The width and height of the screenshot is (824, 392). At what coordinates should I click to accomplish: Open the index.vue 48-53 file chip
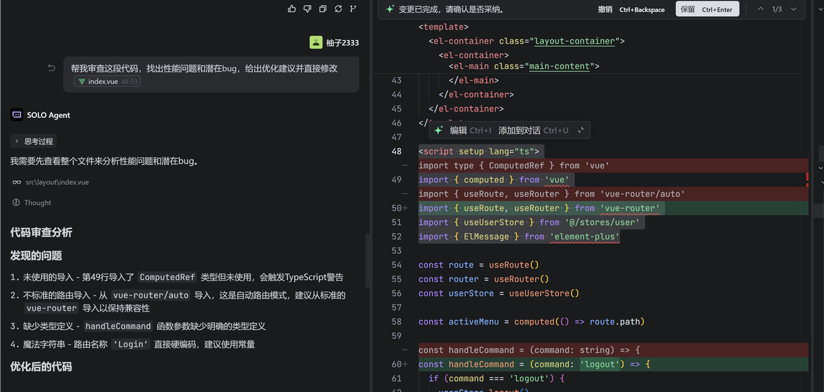pos(107,82)
